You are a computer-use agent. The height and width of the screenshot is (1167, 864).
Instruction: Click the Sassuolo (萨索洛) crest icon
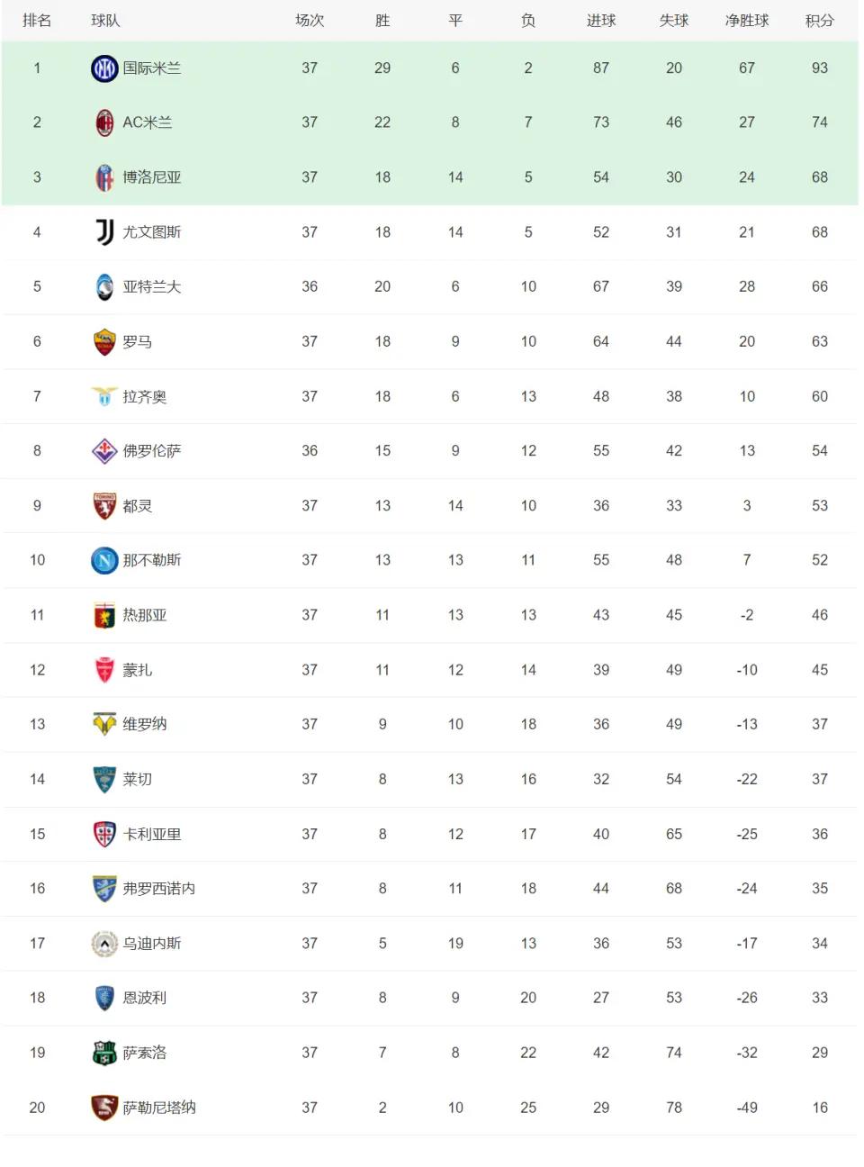pyautogui.click(x=104, y=1053)
